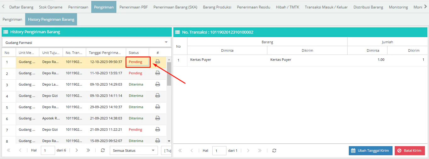Viewport: 429px width, 159px height.
Task: Go to last page in history list
Action: pyautogui.click(x=88, y=151)
